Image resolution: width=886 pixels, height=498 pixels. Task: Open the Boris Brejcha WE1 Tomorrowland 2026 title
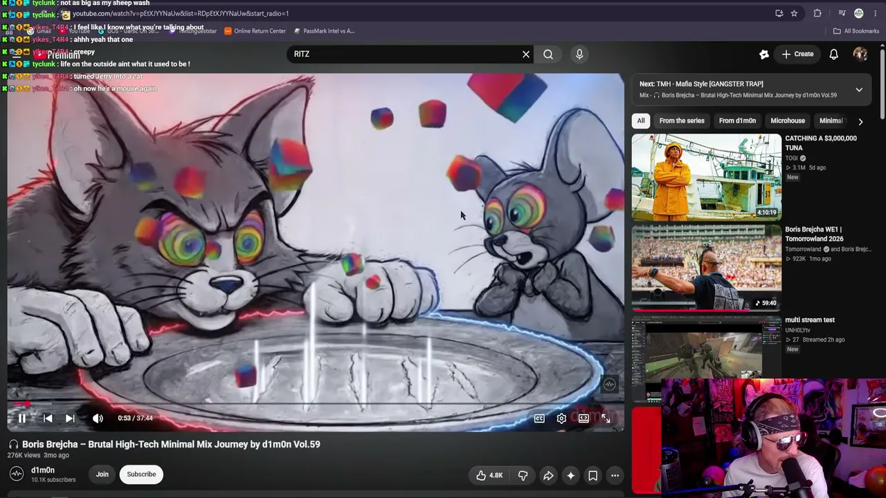(814, 234)
